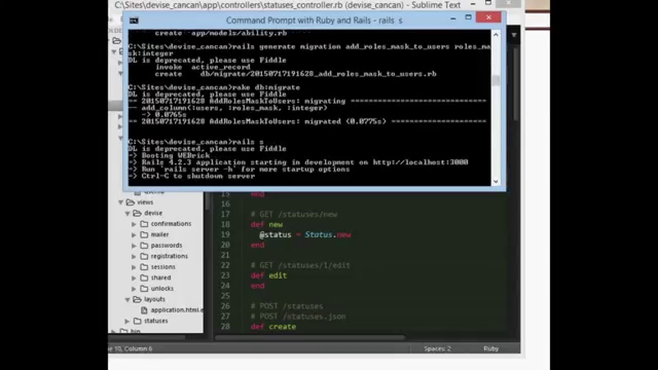Close the Command Prompt window

click(x=489, y=18)
